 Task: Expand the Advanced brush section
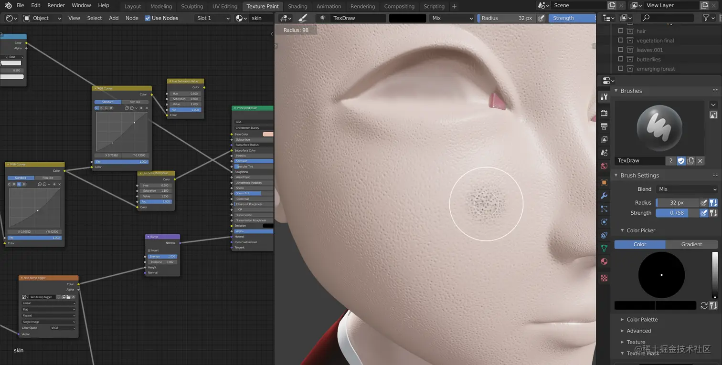[x=638, y=331]
